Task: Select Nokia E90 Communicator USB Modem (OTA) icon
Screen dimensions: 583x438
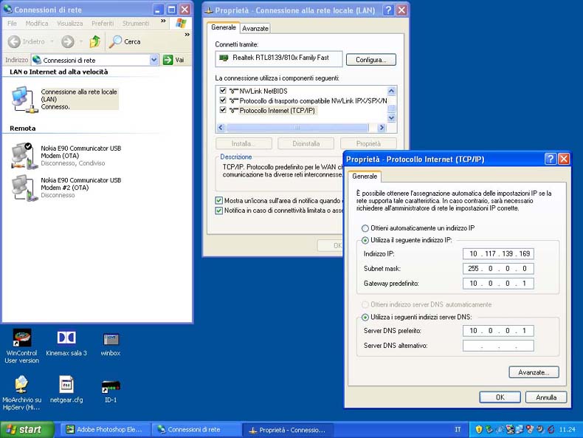Action: click(x=24, y=156)
